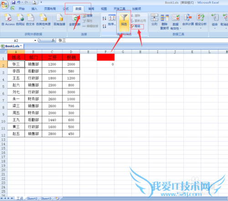
Task: Open Advanced filter options
Action: click(135, 26)
